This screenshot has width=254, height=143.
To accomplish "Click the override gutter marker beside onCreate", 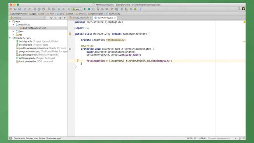I will (70, 49).
